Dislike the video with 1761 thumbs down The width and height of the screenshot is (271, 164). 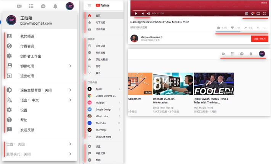(236, 28)
